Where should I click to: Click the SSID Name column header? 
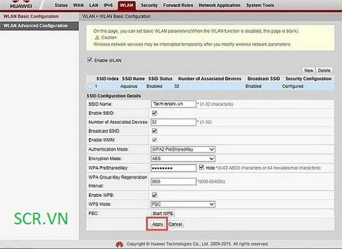coord(133,79)
